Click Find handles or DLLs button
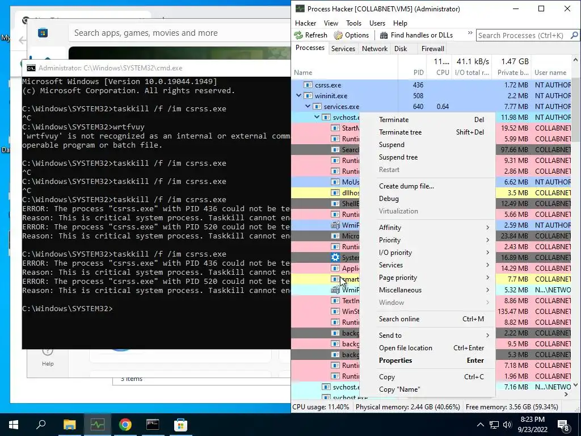This screenshot has height=436, width=581. coord(416,35)
